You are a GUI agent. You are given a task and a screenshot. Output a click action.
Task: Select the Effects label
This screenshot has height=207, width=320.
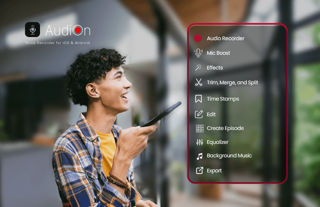pos(215,68)
